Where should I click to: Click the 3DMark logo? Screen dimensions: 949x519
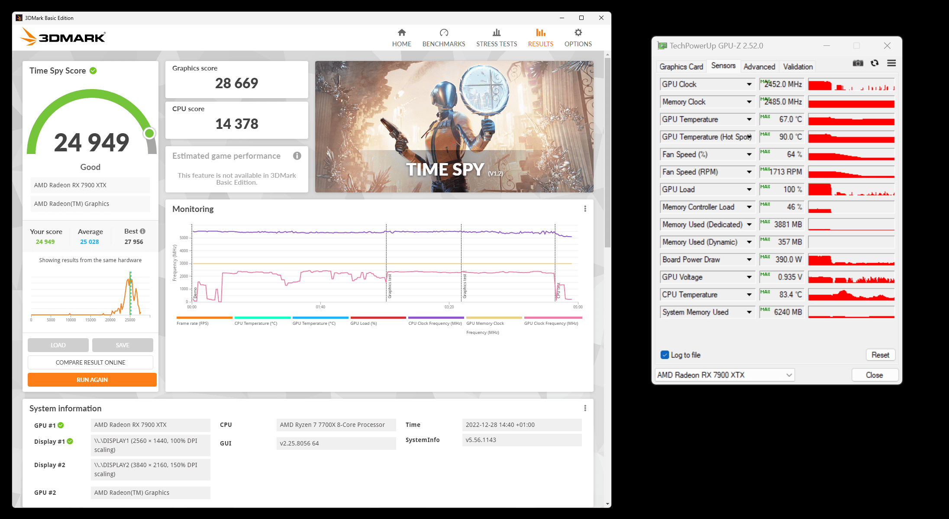click(x=63, y=37)
